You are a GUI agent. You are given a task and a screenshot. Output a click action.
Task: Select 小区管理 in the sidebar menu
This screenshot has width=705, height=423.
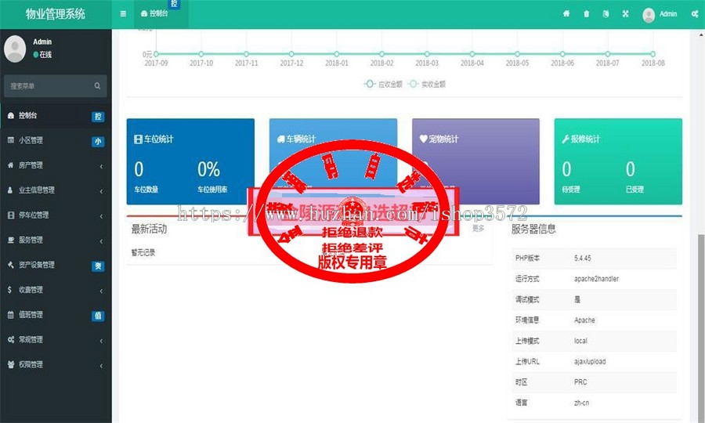(x=56, y=141)
